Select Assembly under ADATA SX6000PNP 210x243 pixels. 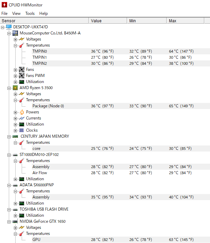coord(121,197)
